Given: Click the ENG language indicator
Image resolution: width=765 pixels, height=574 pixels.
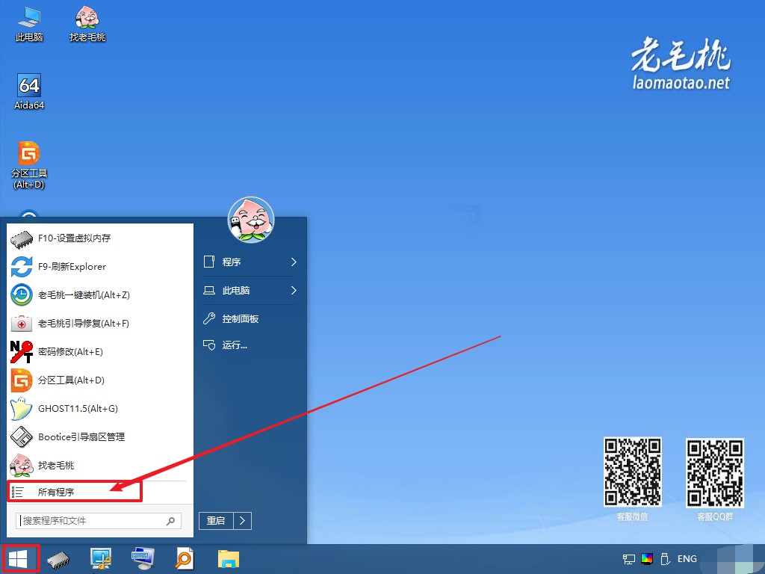Looking at the screenshot, I should [x=687, y=559].
